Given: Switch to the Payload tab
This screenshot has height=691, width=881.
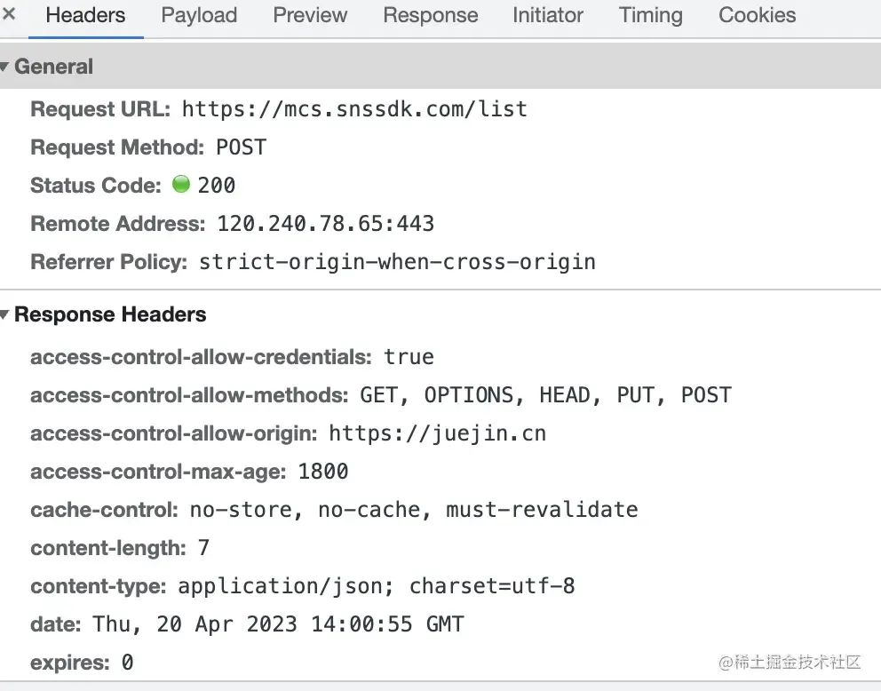Looking at the screenshot, I should coord(199,15).
